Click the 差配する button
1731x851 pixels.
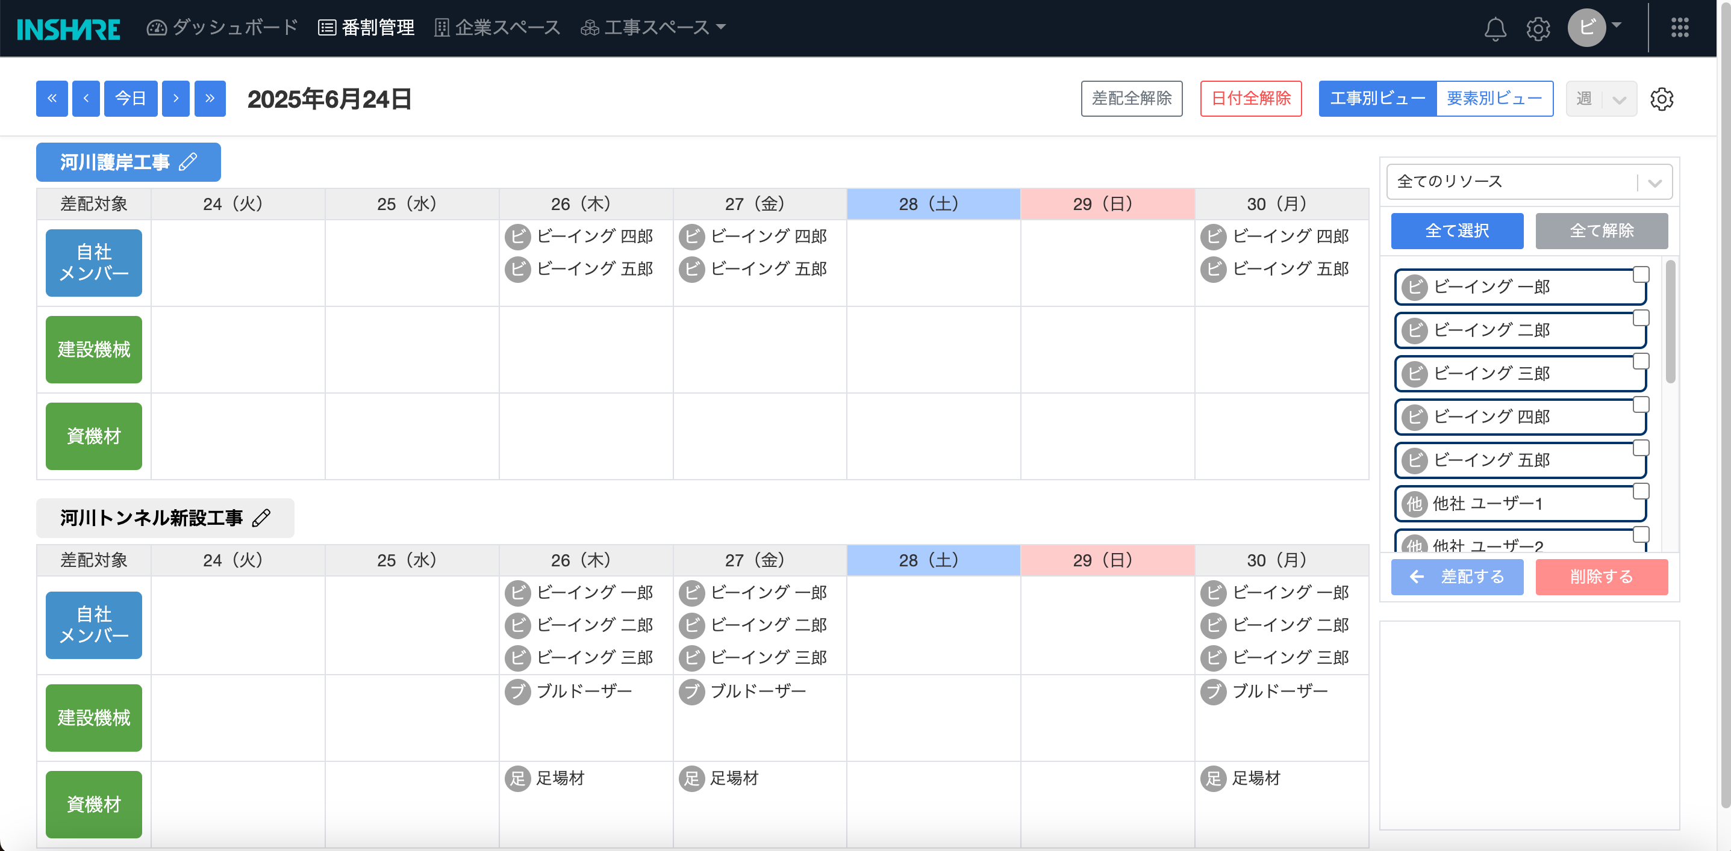point(1457,577)
